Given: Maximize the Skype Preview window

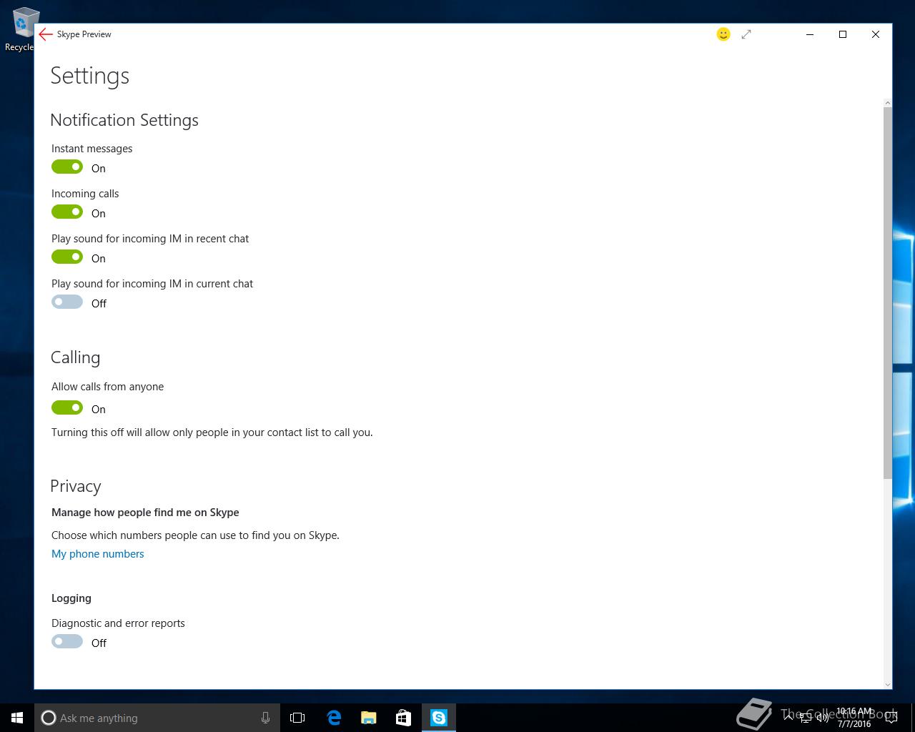Looking at the screenshot, I should [843, 34].
